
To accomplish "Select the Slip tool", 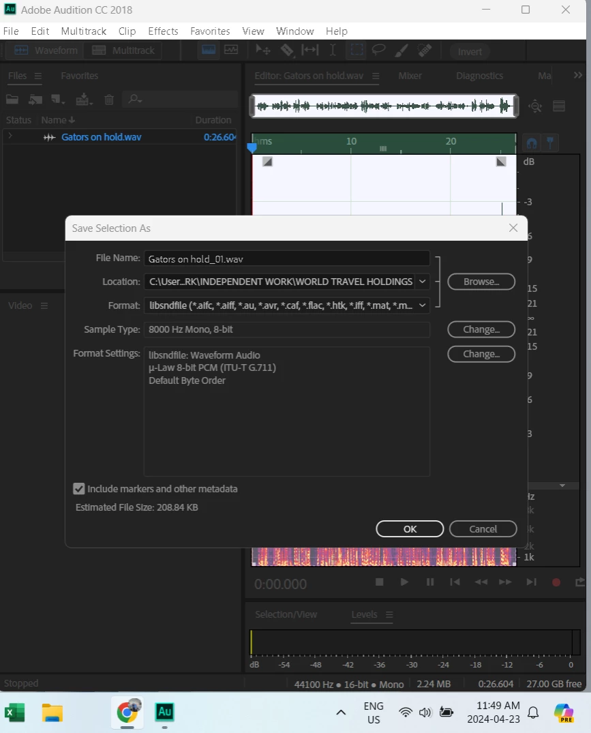I will pyautogui.click(x=309, y=50).
